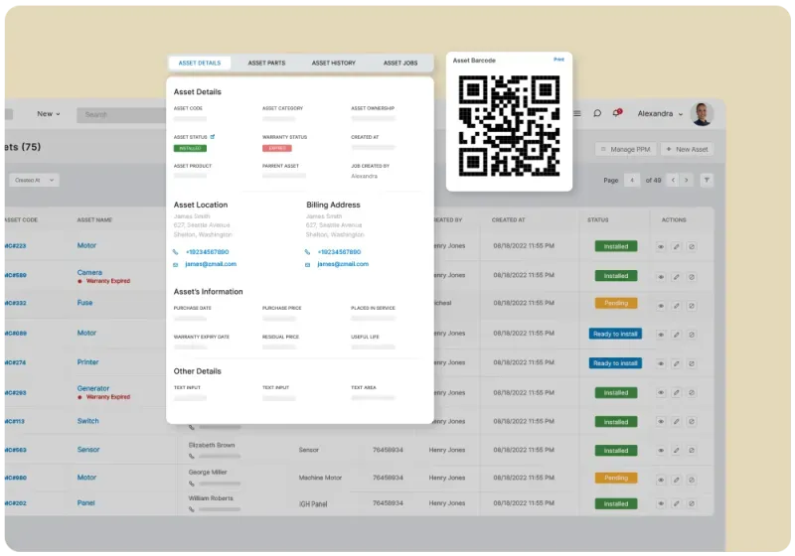This screenshot has width=795, height=556.
Task: Edit the Panel asset with pencil icon
Action: click(x=676, y=503)
